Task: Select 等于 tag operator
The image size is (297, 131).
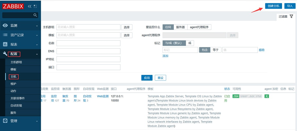Action: coord(216,50)
